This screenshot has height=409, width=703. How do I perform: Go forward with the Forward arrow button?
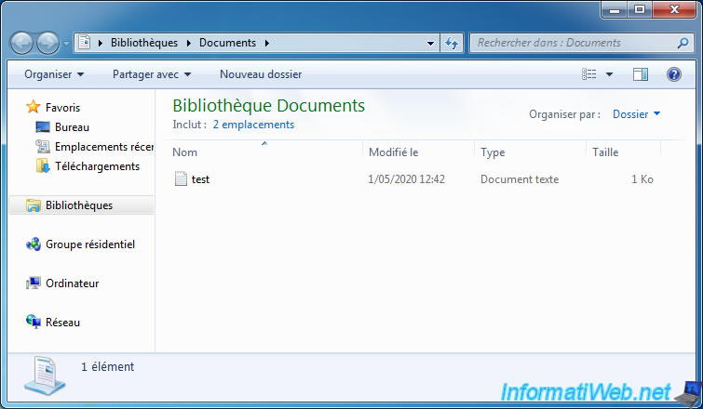pos(47,44)
